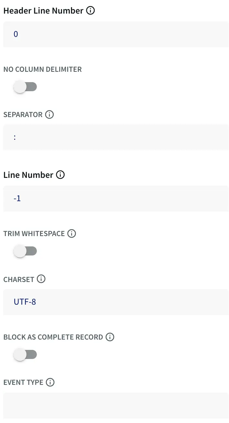
Task: Click the Line Number field showing -1
Action: click(116, 199)
